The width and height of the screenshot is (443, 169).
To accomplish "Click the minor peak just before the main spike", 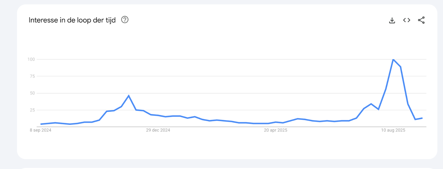I will click(x=371, y=104).
